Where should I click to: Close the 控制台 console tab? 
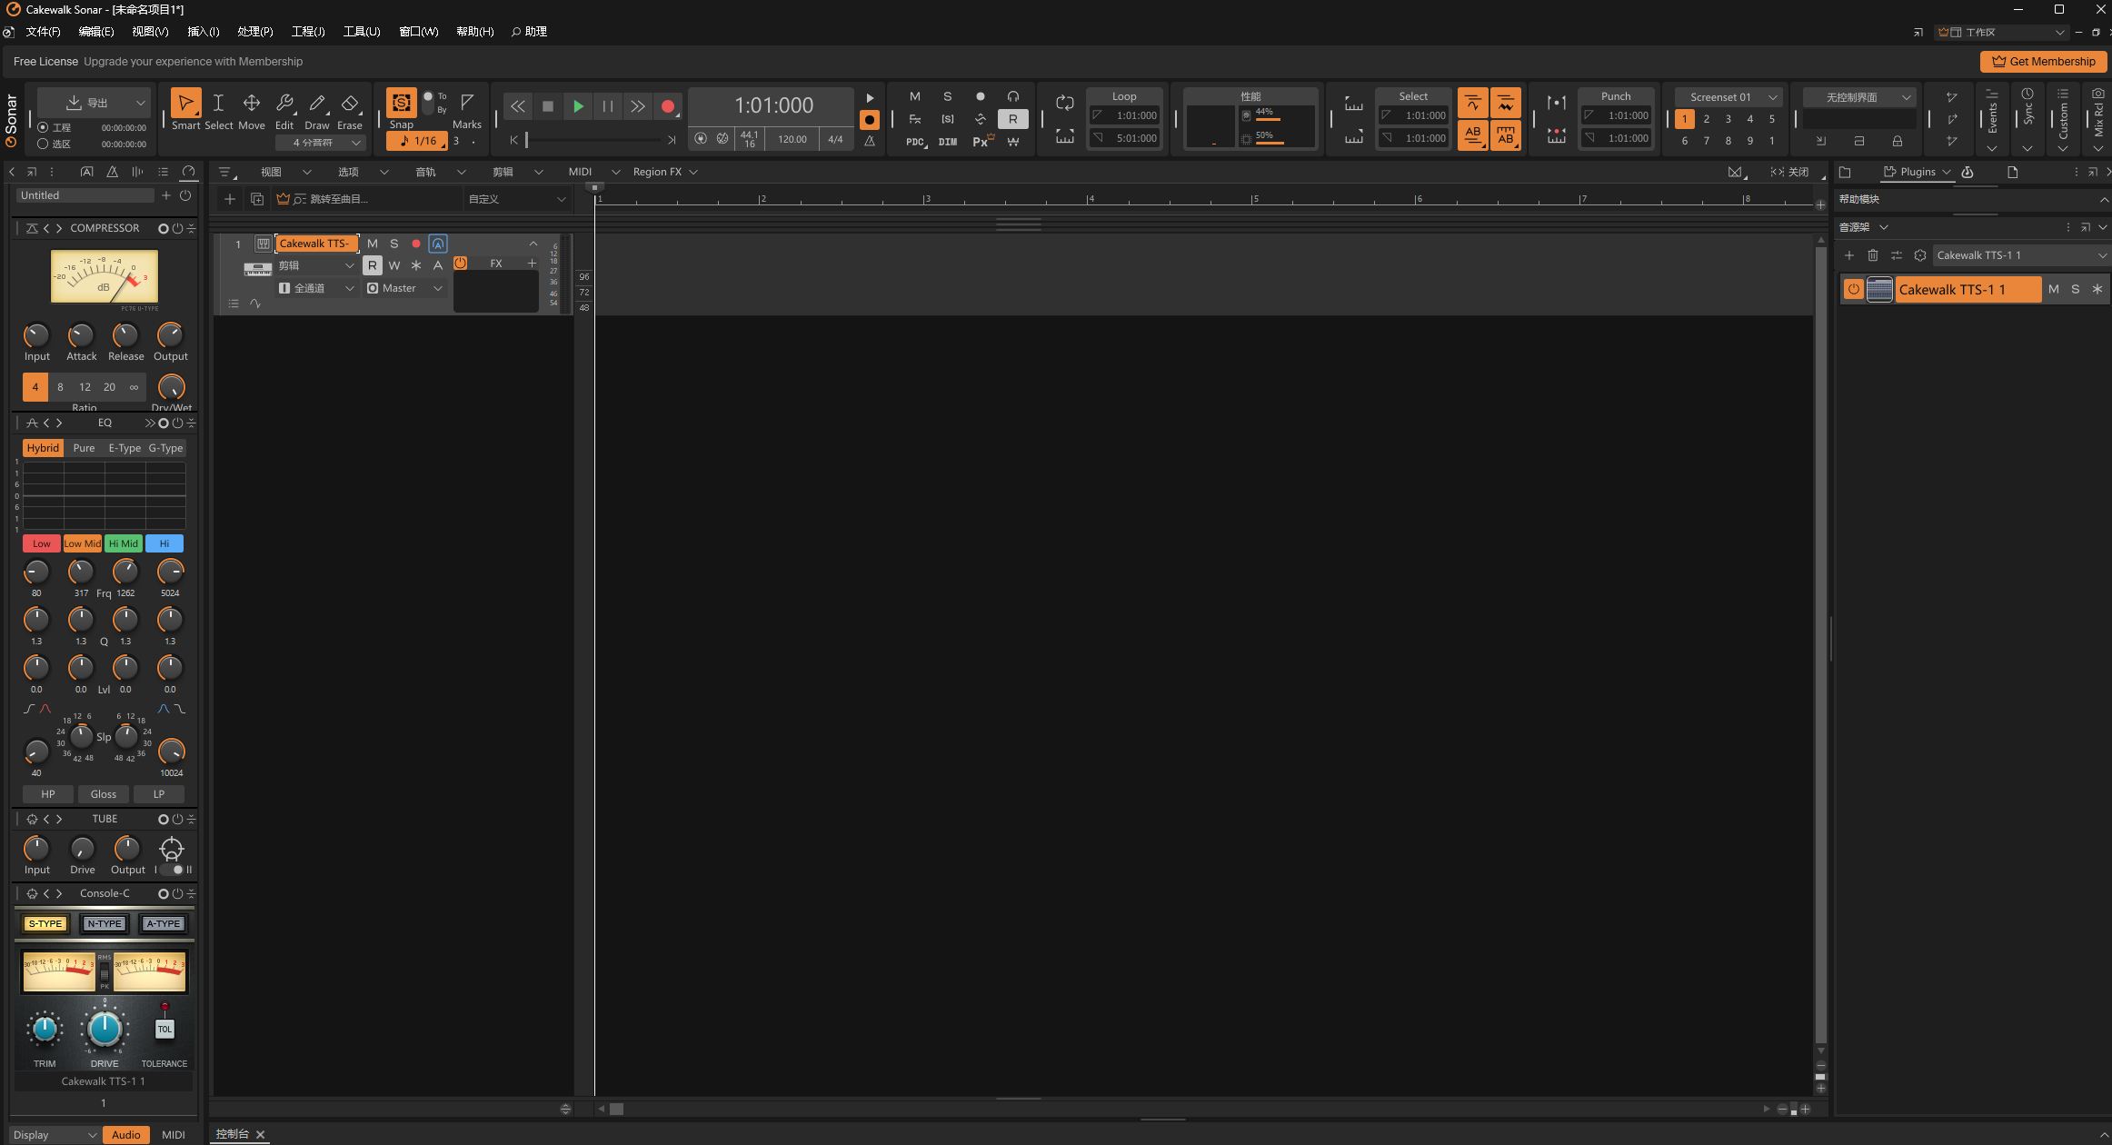click(261, 1134)
